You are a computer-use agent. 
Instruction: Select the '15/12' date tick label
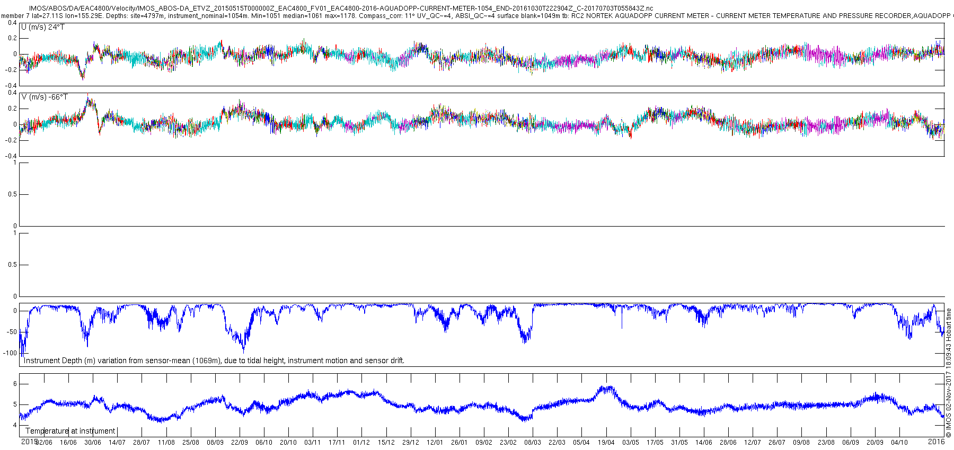tap(386, 443)
